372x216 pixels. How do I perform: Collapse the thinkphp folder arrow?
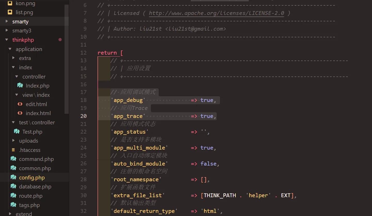(x=7, y=40)
